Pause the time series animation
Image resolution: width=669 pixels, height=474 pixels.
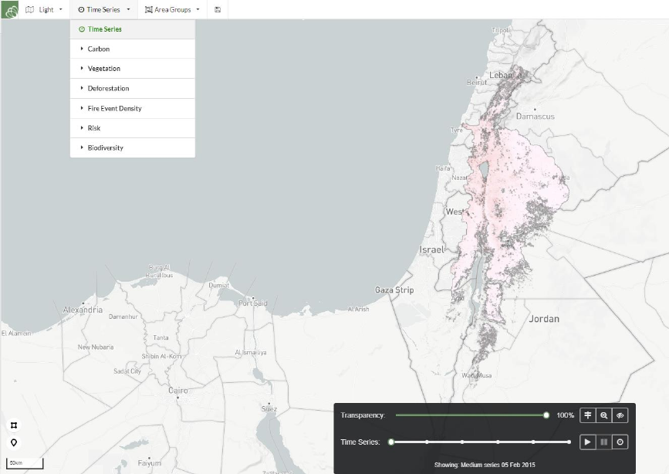click(603, 442)
